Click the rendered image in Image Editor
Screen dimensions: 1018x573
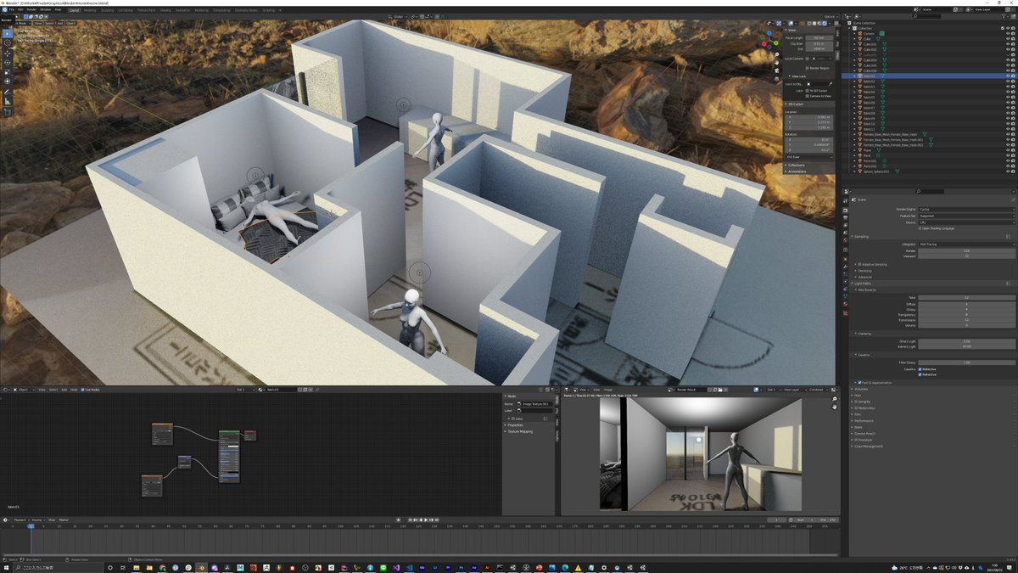coord(702,454)
